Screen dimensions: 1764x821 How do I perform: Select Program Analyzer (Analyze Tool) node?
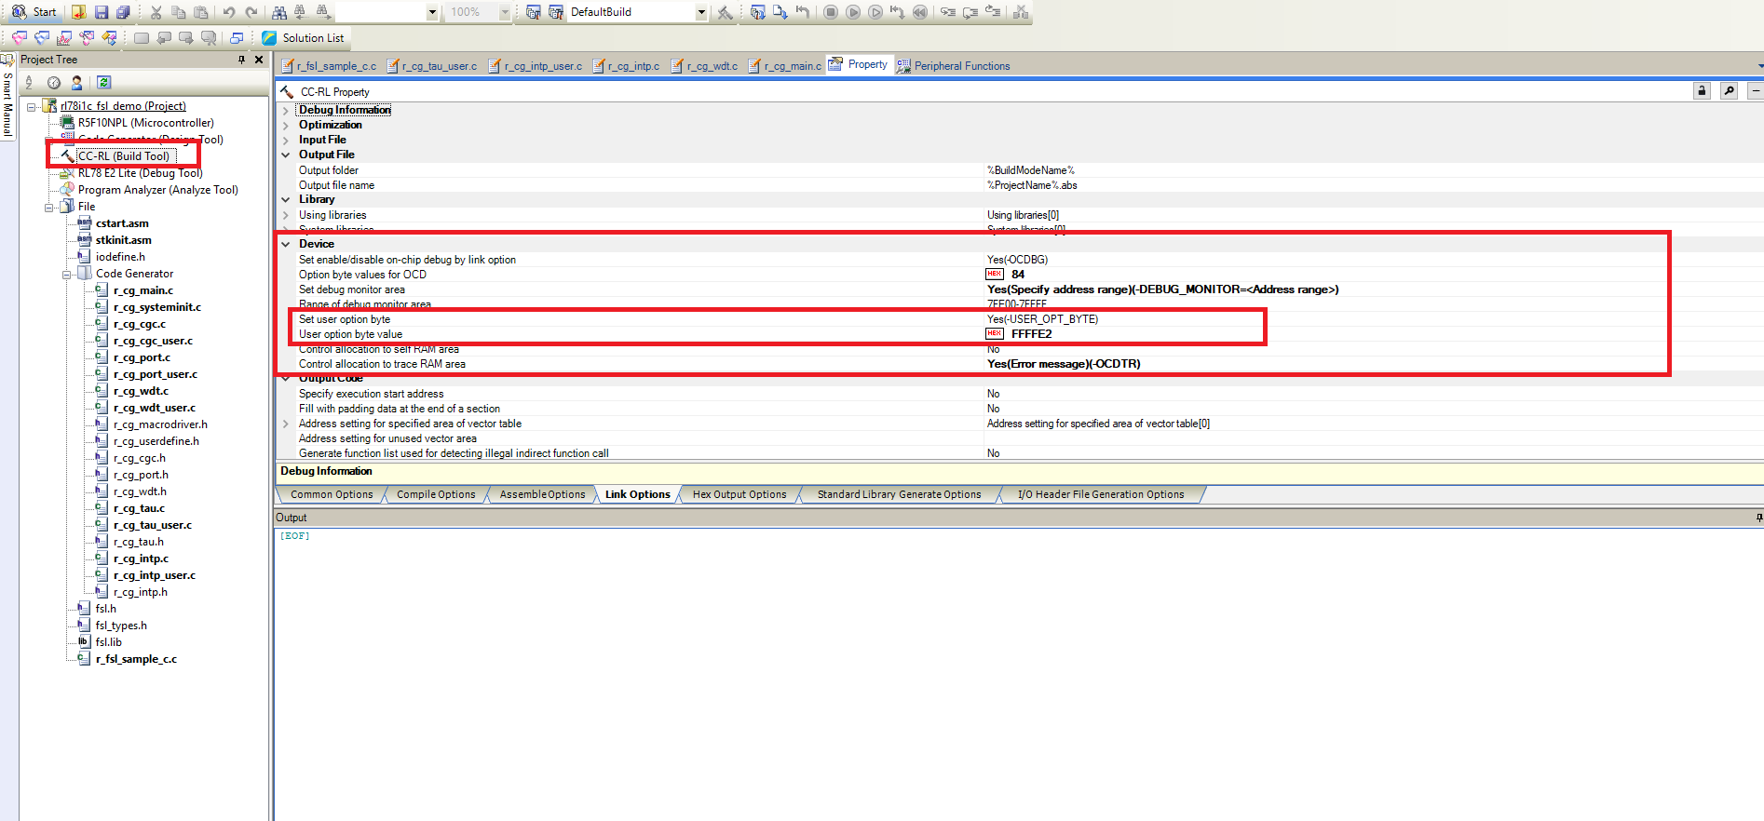pyautogui.click(x=158, y=190)
